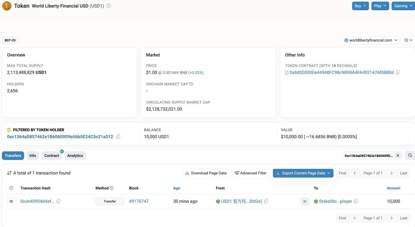Open the Gaming dropdown
Image resolution: width=415 pixels, height=227 pixels.
[403, 6]
